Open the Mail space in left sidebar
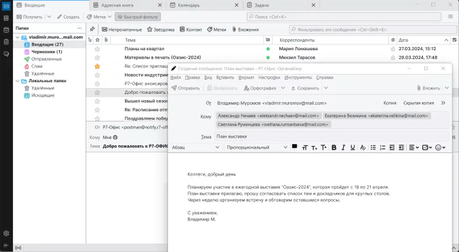459x252 pixels. 6,6
